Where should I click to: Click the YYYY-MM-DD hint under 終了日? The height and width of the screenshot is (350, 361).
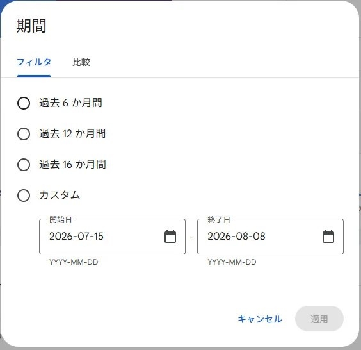[232, 262]
